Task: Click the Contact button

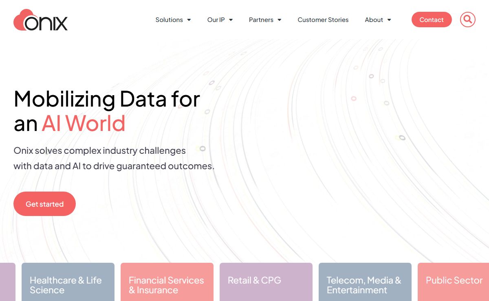Action: (x=432, y=20)
